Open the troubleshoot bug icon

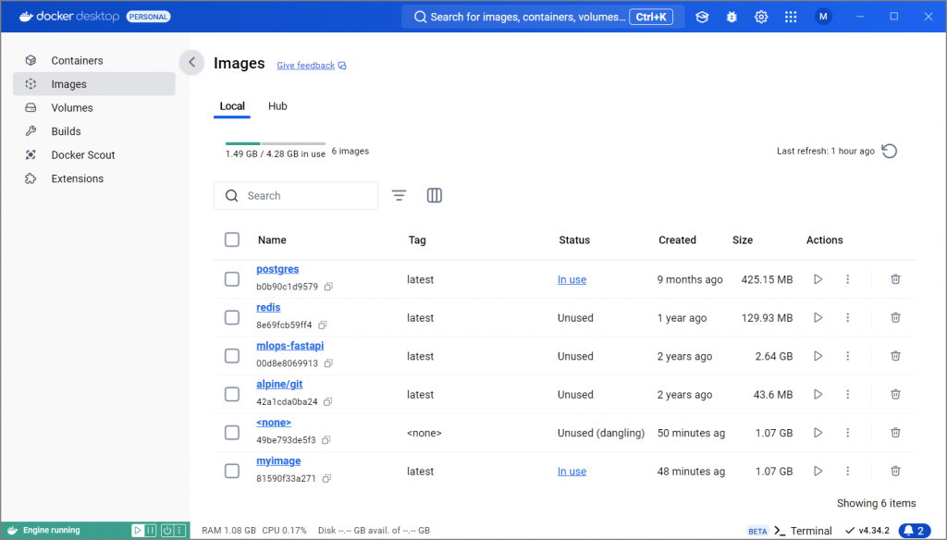[x=732, y=17]
